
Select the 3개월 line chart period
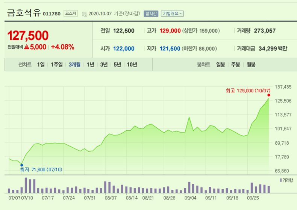pyautogui.click(x=74, y=65)
